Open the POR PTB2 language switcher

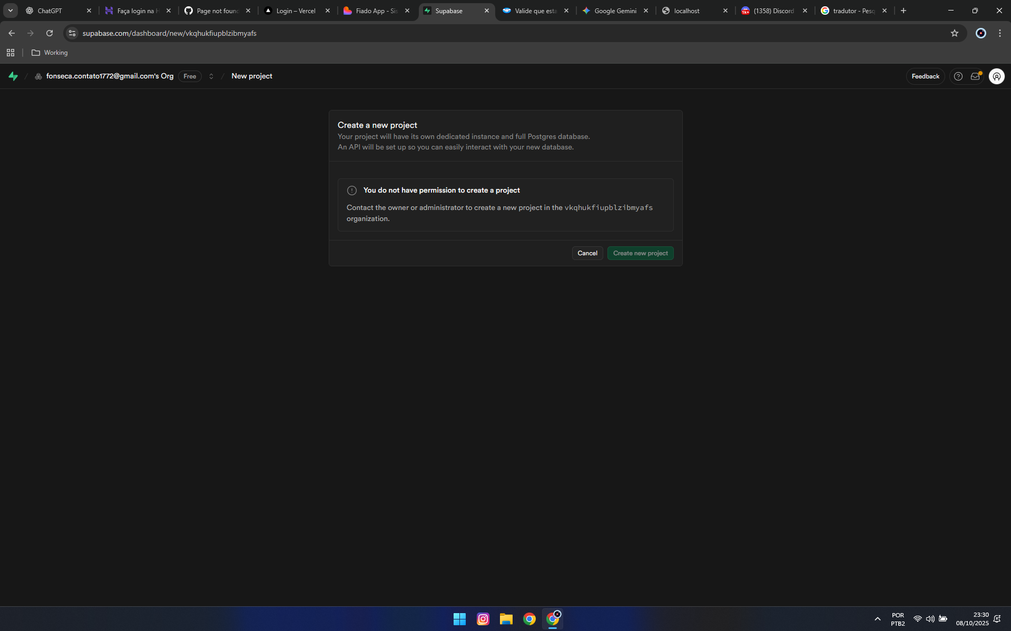pos(898,619)
